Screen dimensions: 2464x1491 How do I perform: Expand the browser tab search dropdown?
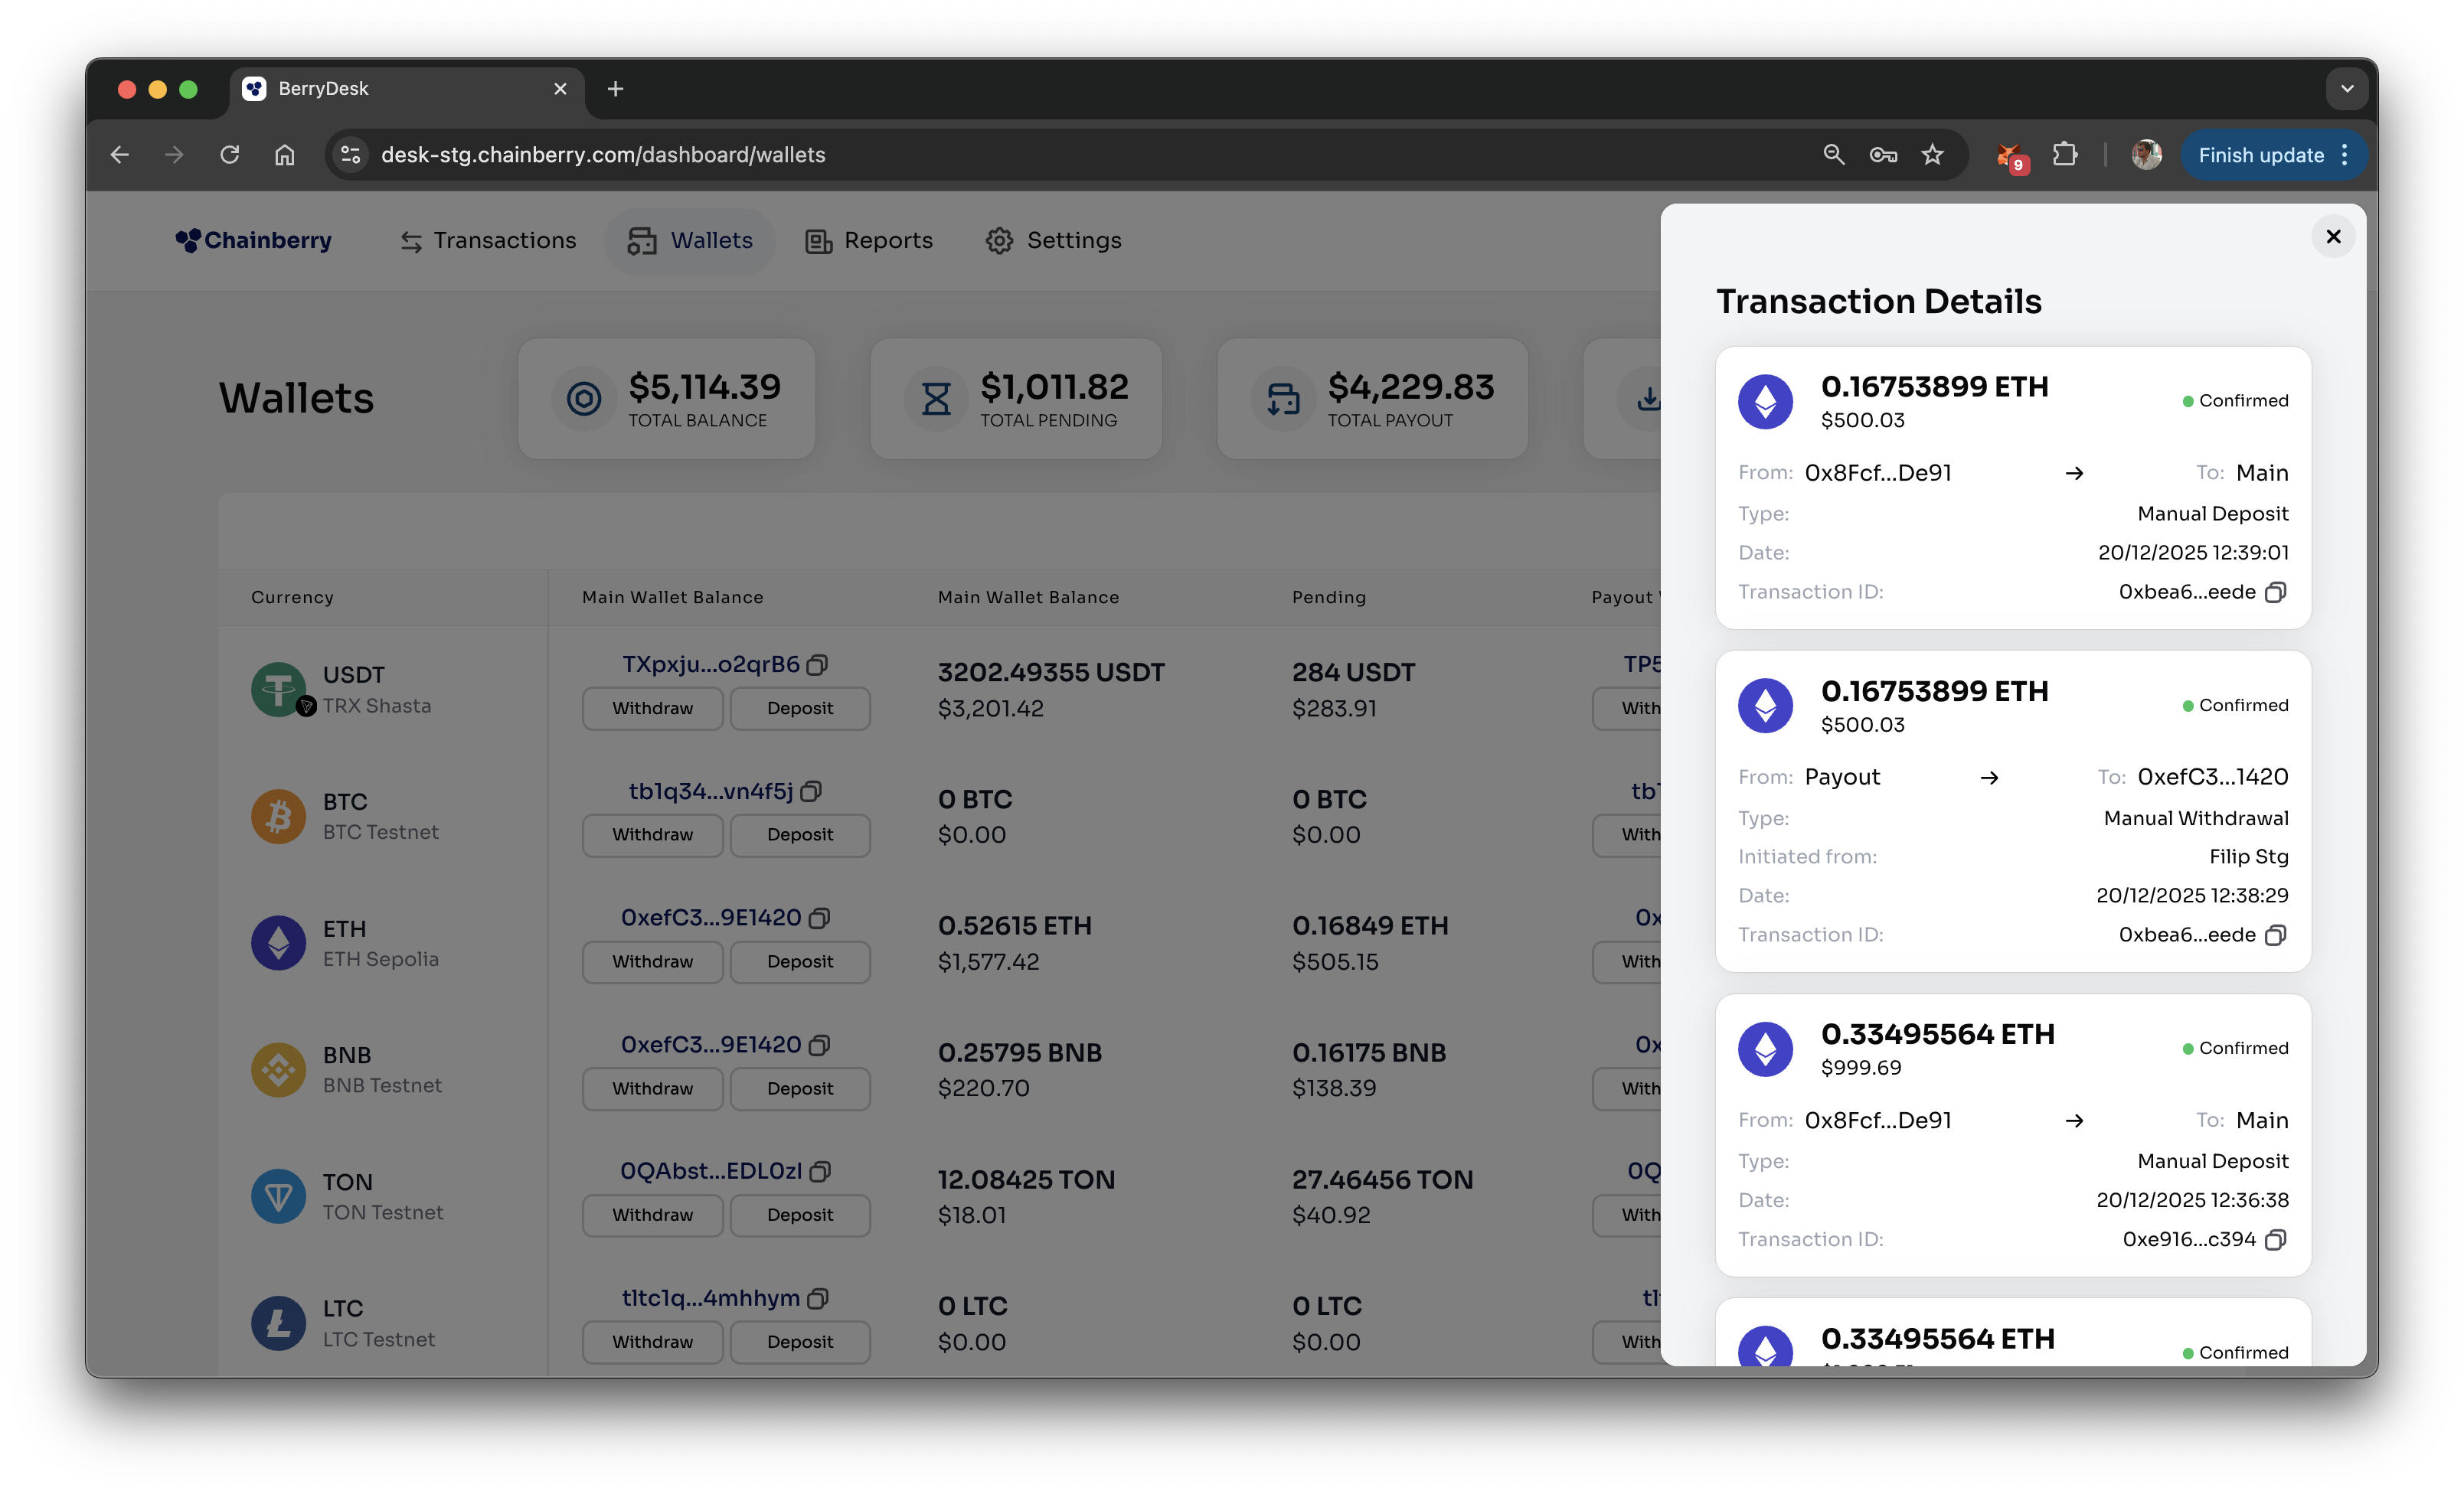pyautogui.click(x=2346, y=89)
